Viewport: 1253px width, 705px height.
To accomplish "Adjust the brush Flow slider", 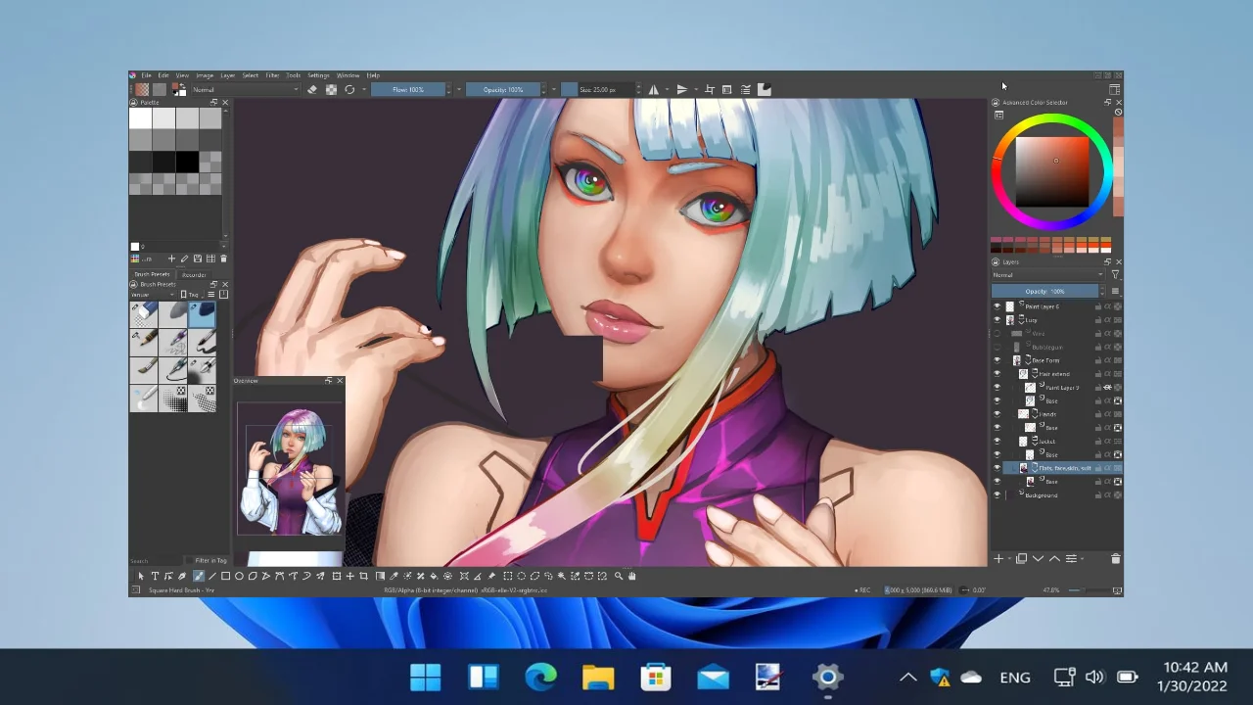I will pos(408,89).
